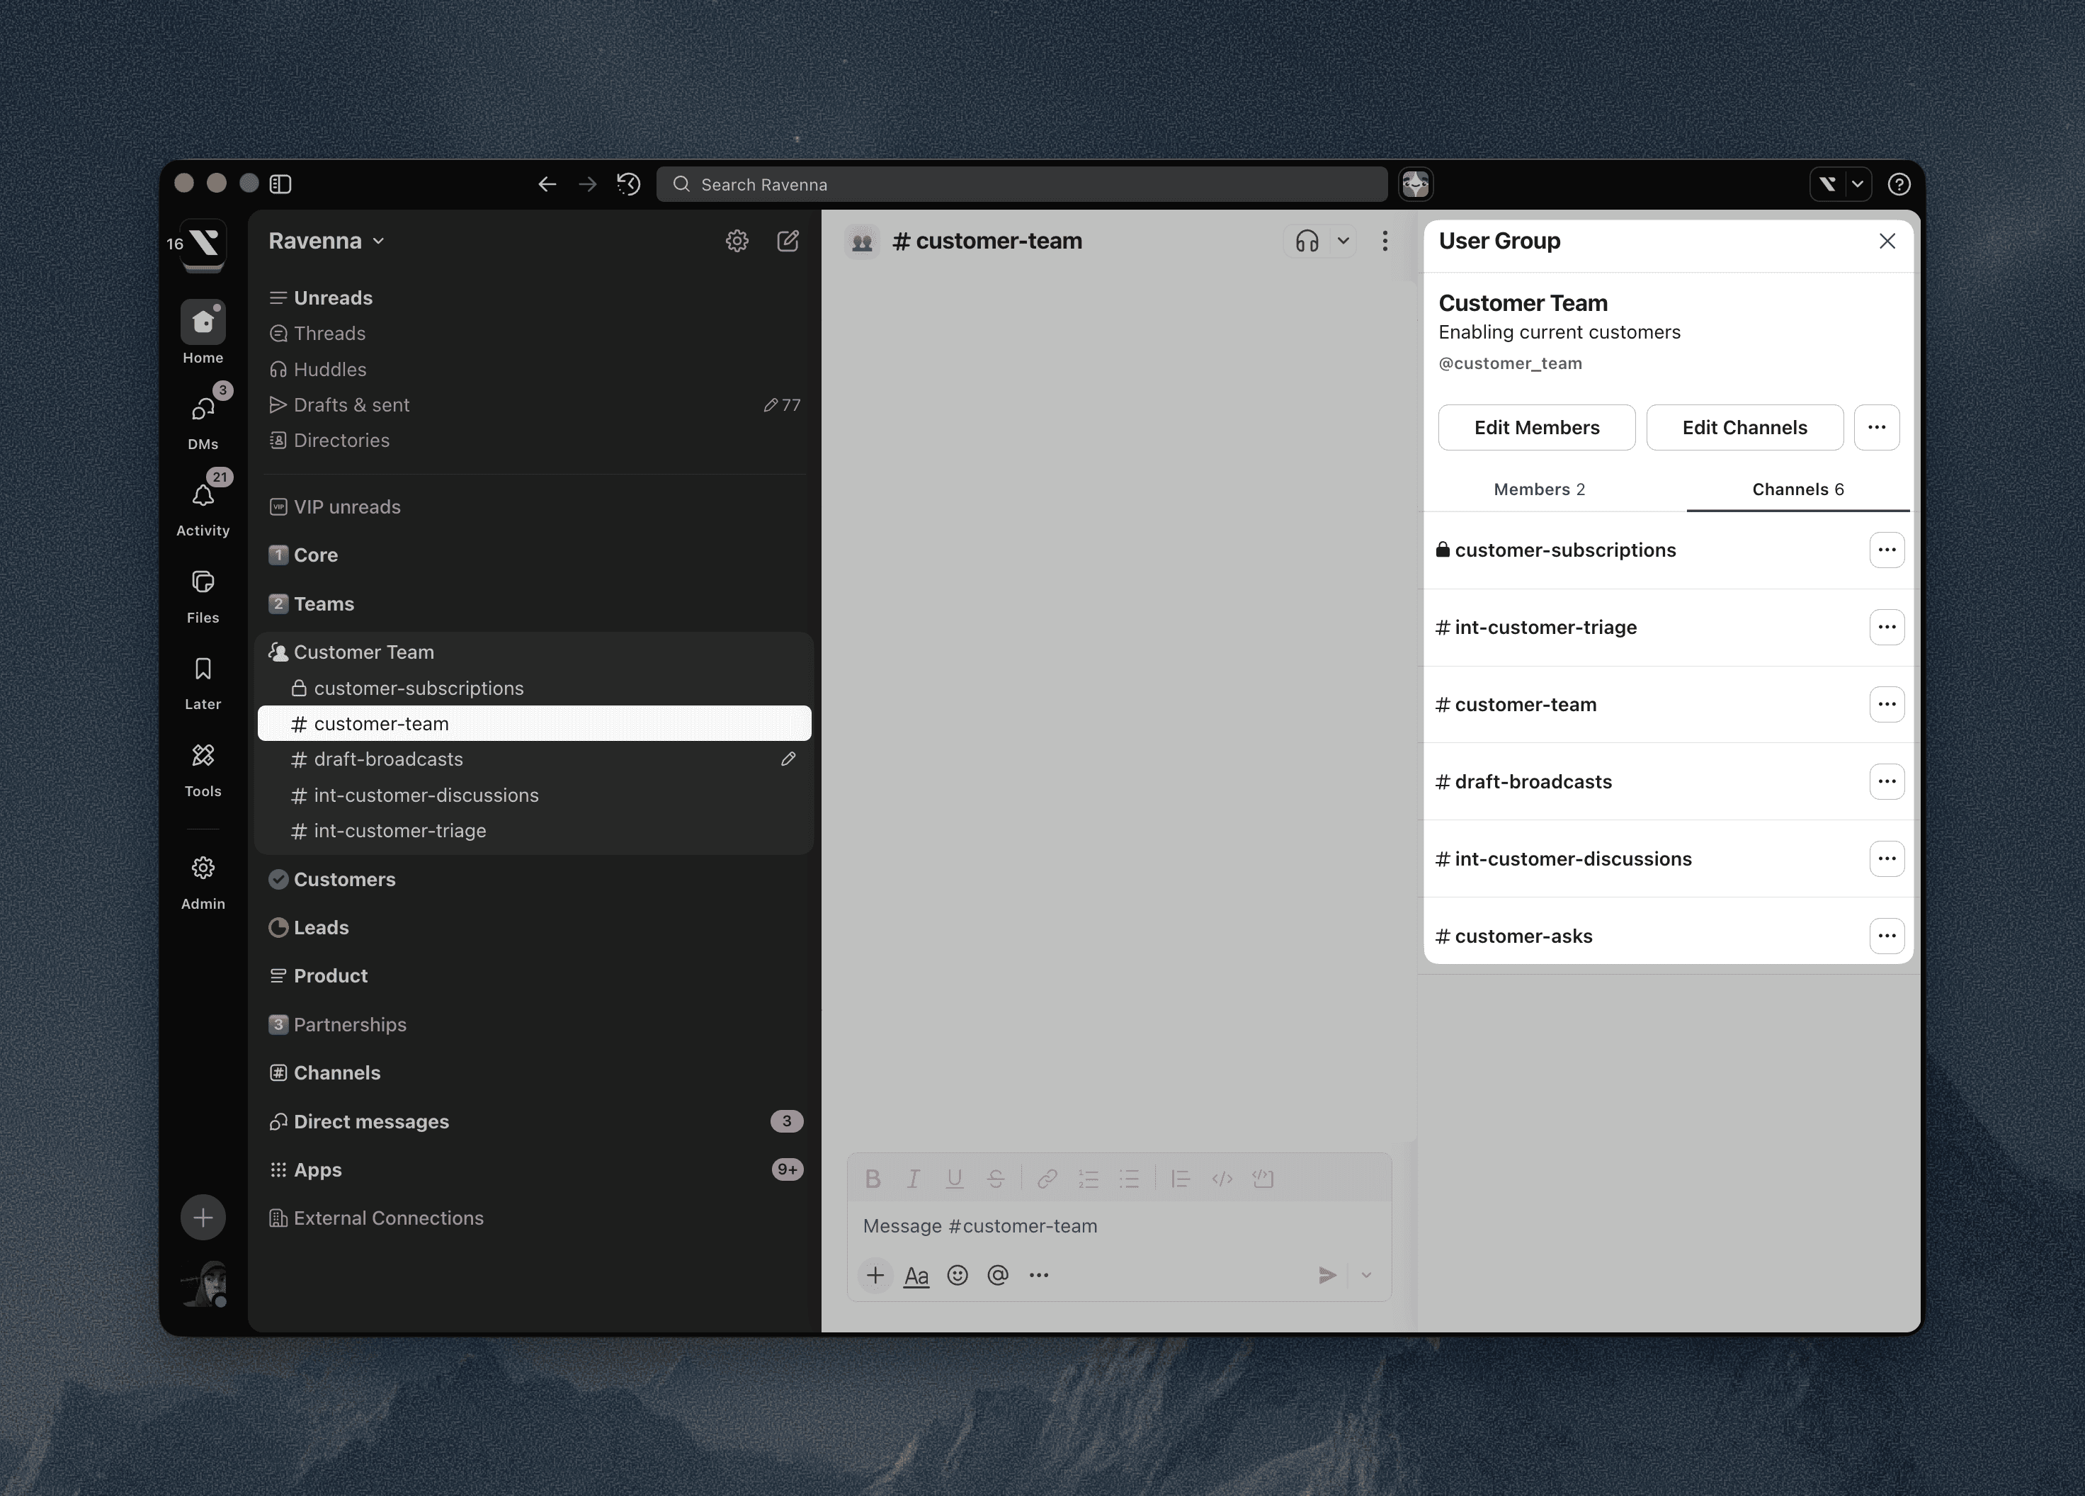Toggle bold formatting in the composer
This screenshot has width=2085, height=1496.
[873, 1178]
